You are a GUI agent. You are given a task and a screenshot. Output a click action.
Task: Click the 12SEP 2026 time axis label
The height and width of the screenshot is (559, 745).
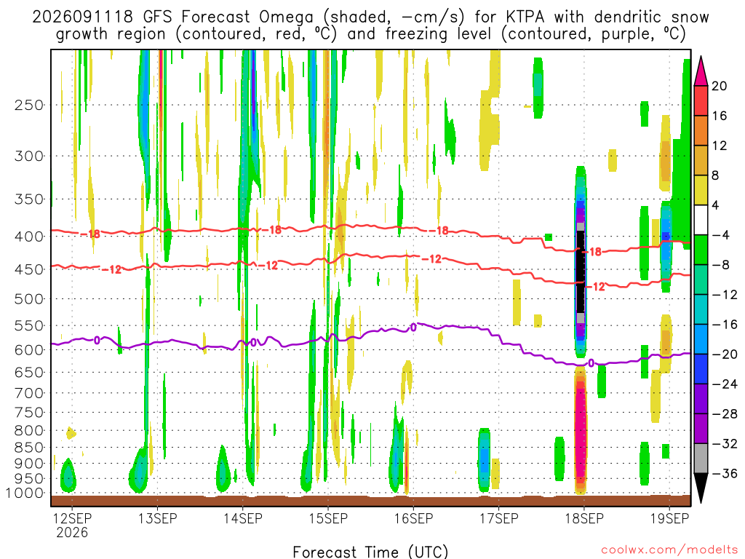point(72,525)
